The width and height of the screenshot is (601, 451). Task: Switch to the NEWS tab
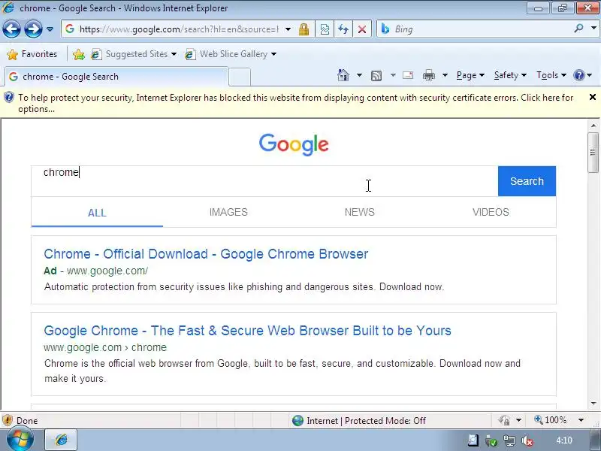(x=360, y=212)
